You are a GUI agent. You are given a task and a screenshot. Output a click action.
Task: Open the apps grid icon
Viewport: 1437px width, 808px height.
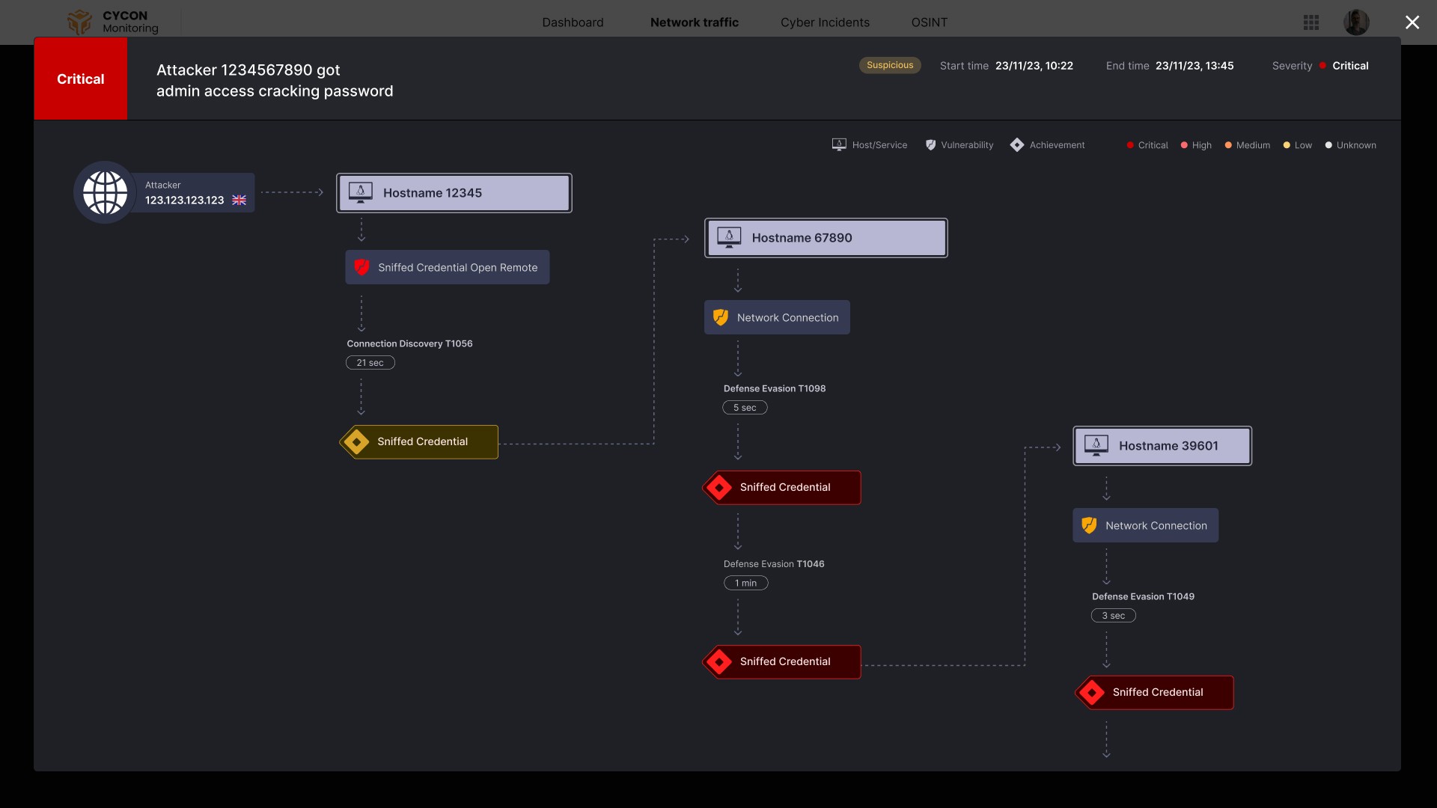1311,22
